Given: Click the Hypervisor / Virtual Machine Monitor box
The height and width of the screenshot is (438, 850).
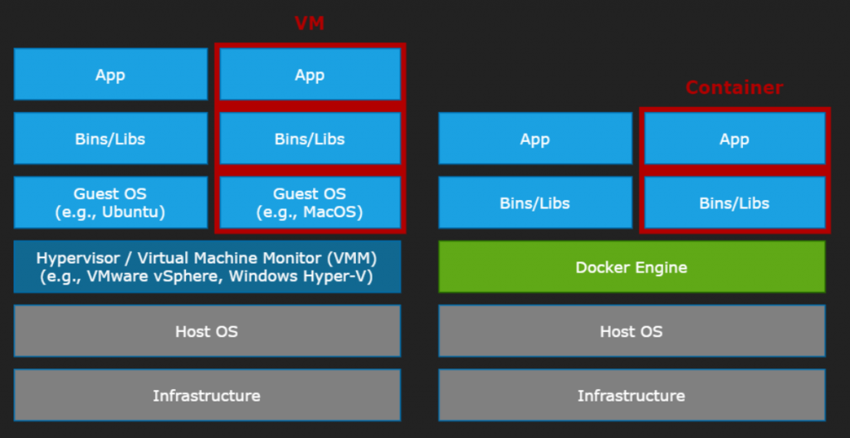Looking at the screenshot, I should point(207,267).
